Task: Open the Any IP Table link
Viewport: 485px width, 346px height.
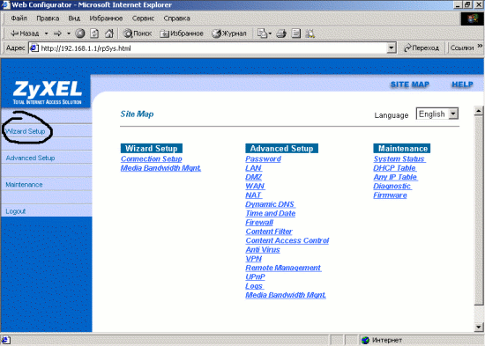Action: pos(395,177)
